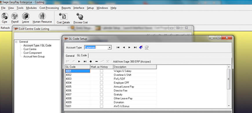This screenshot has width=252, height=113.
Task: Tick Mark as History for Annual Leave Pay
Action: [x=101, y=87]
